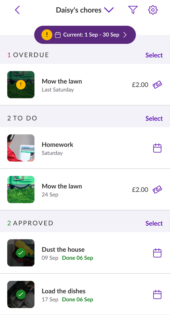Tap the Dust the house checked thumbnail

click(21, 253)
